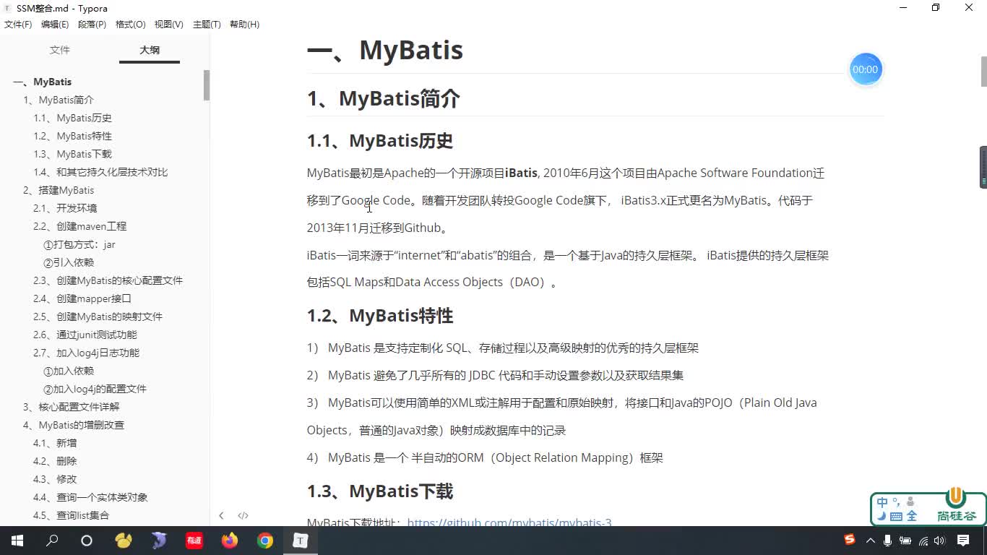Toggle half/full-width moon icon on IME bar
987x555 pixels.
coord(882,516)
